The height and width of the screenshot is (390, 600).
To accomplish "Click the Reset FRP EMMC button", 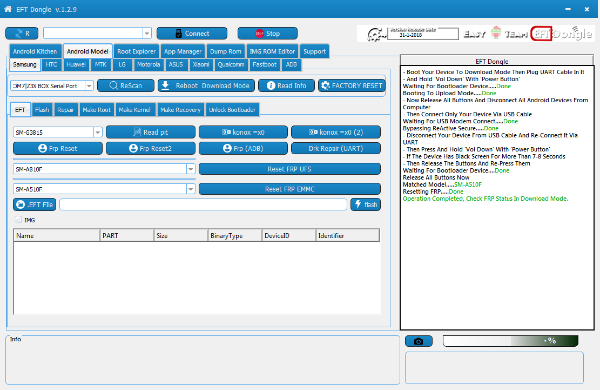I will point(289,189).
